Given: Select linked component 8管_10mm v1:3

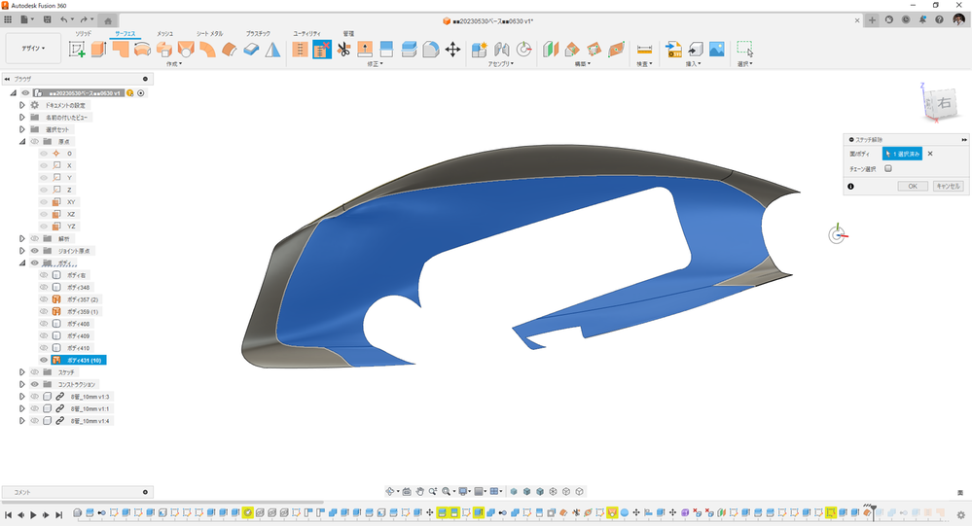Looking at the screenshot, I should point(90,397).
